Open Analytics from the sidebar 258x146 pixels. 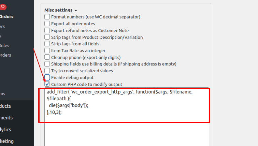pyautogui.click(x=5, y=130)
